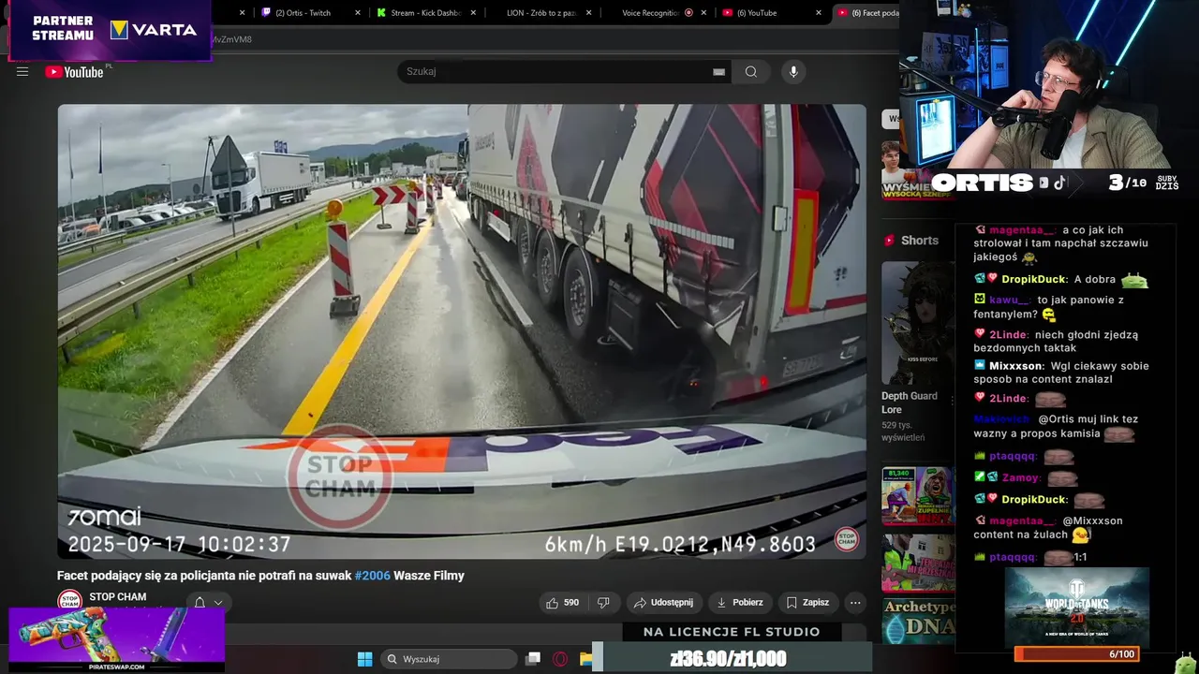Close the LION tab
This screenshot has height=674, width=1199.
[588, 13]
